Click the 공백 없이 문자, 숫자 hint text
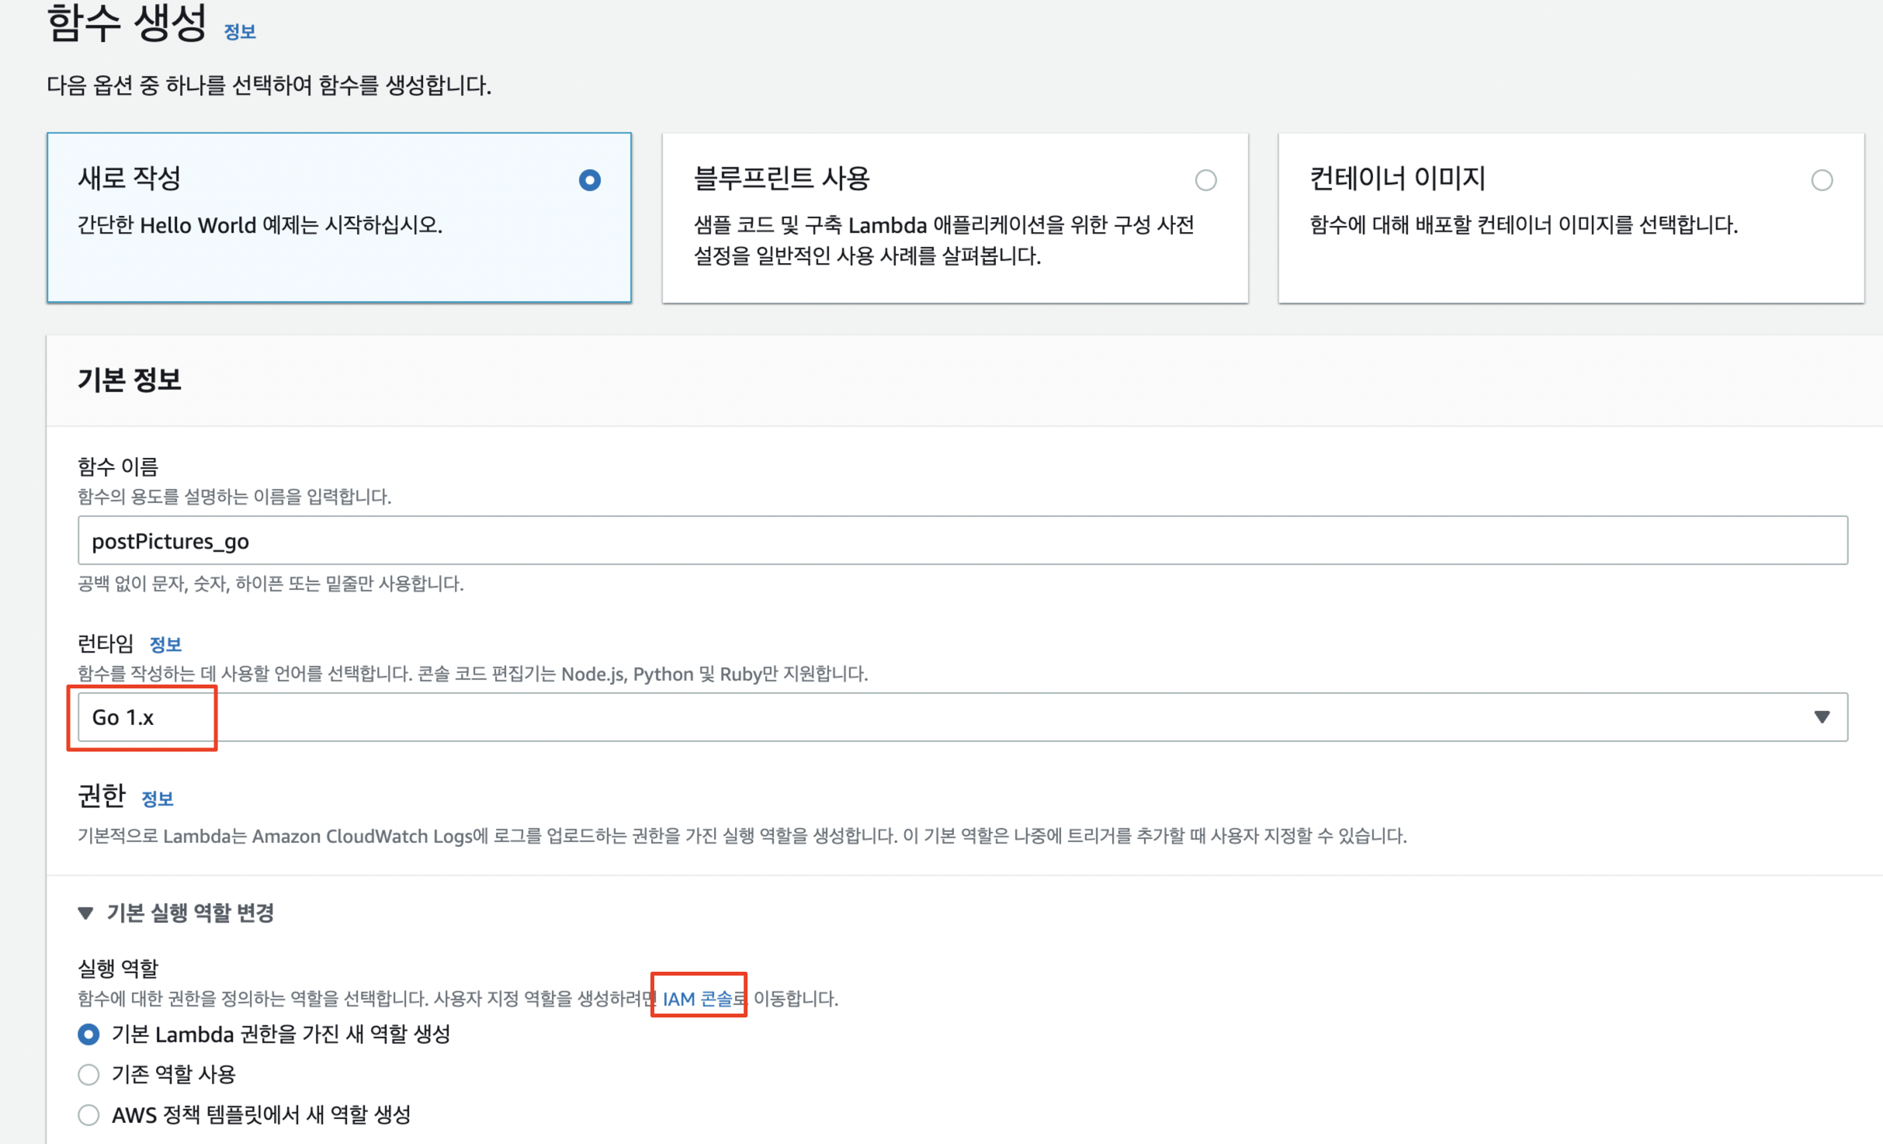The height and width of the screenshot is (1144, 1883). [x=271, y=584]
